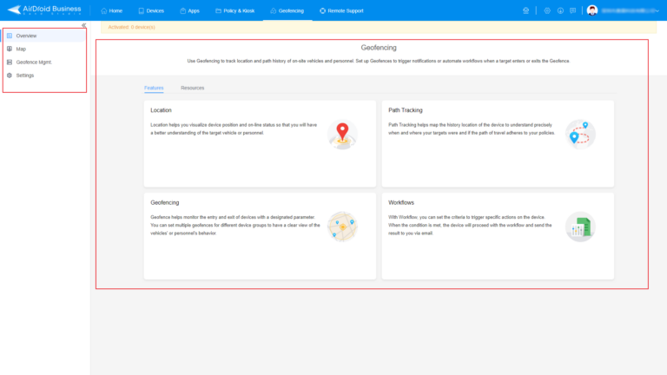
Task: Switch to the Apps section
Action: pyautogui.click(x=189, y=10)
